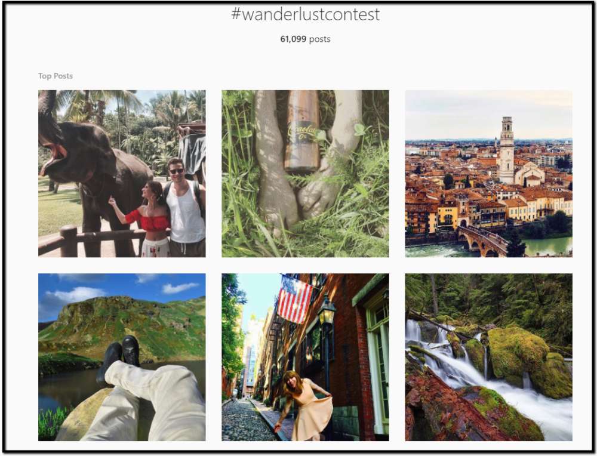Click the elephant's open mouth
597x456 pixels.
tap(53, 157)
